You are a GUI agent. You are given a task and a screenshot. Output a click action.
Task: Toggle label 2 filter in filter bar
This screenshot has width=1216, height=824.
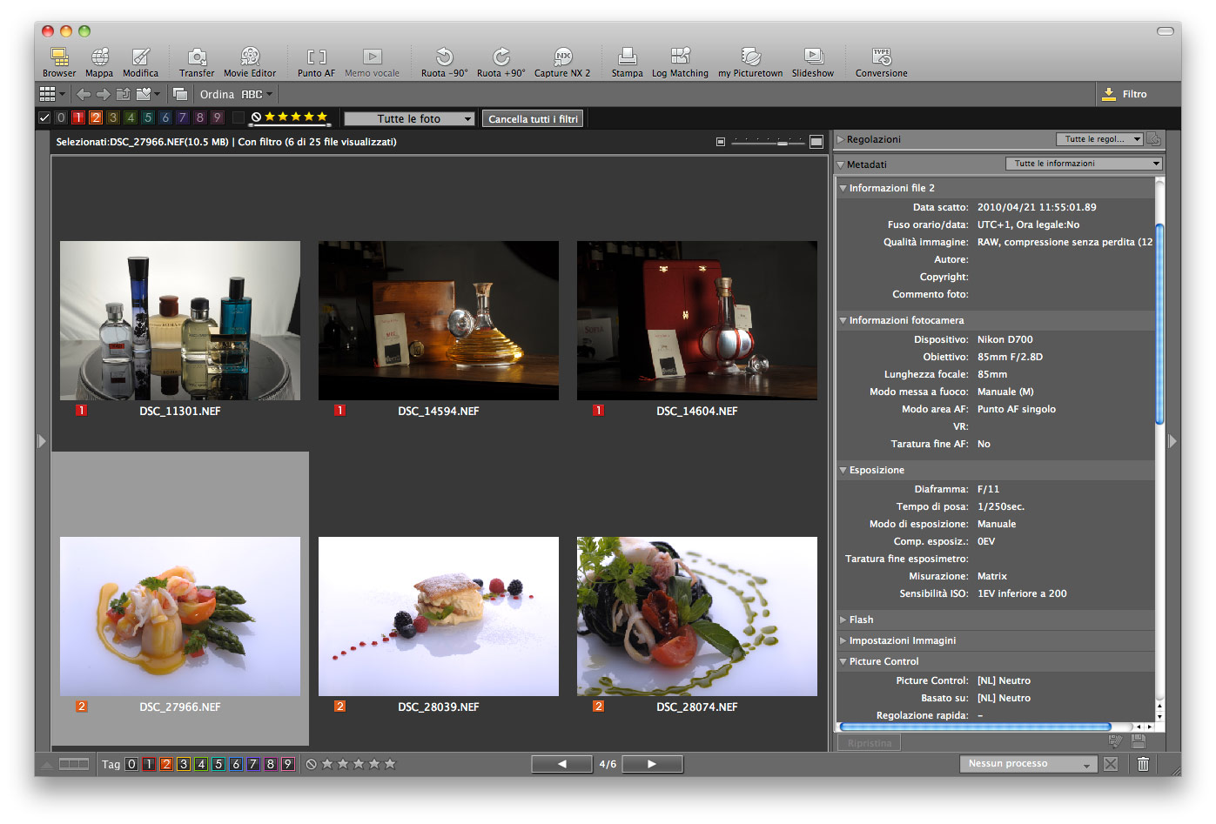pyautogui.click(x=96, y=117)
